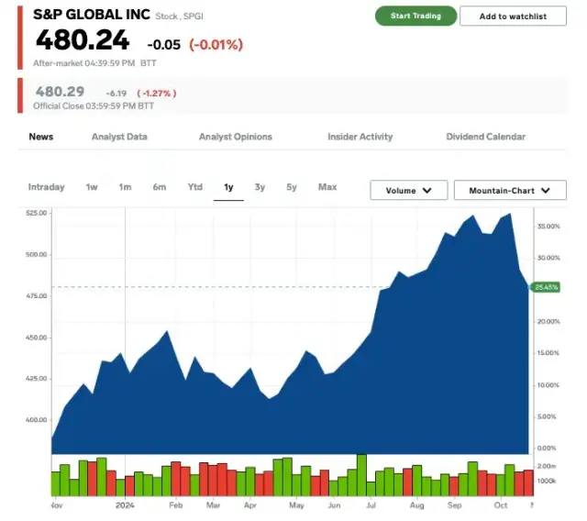Switch chart to 1m range
This screenshot has width=587, height=521.
pos(125,187)
